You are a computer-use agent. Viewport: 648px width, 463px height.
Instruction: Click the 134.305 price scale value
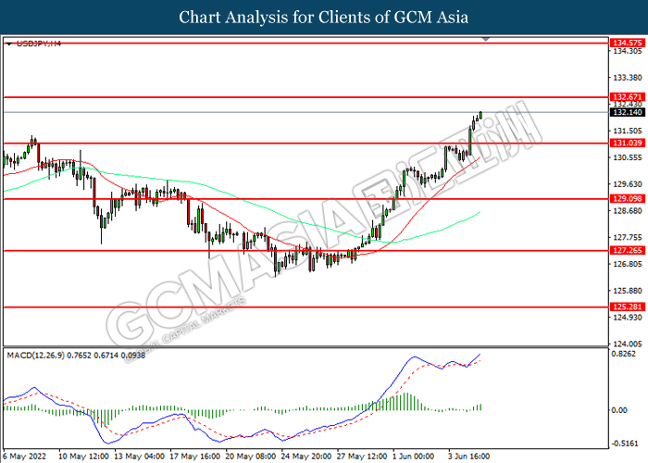pos(628,51)
